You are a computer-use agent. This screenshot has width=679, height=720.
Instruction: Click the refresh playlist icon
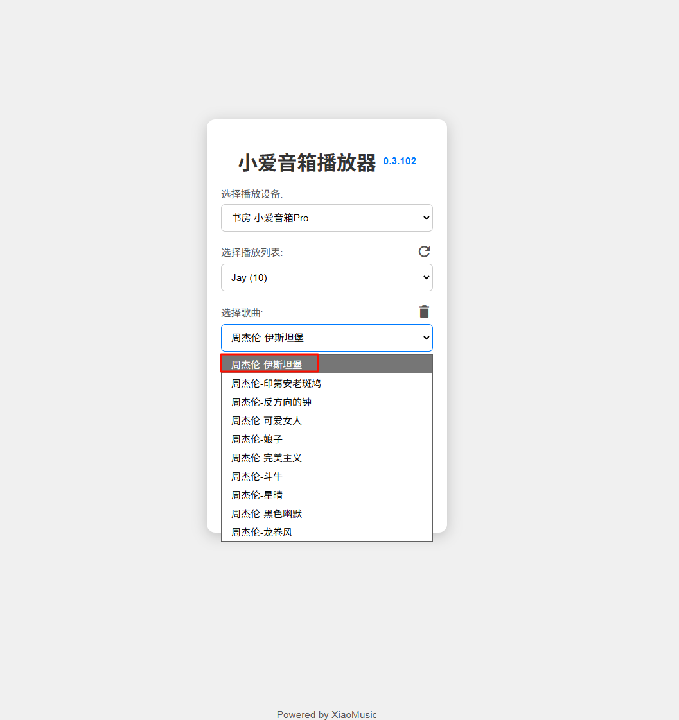[x=424, y=252]
